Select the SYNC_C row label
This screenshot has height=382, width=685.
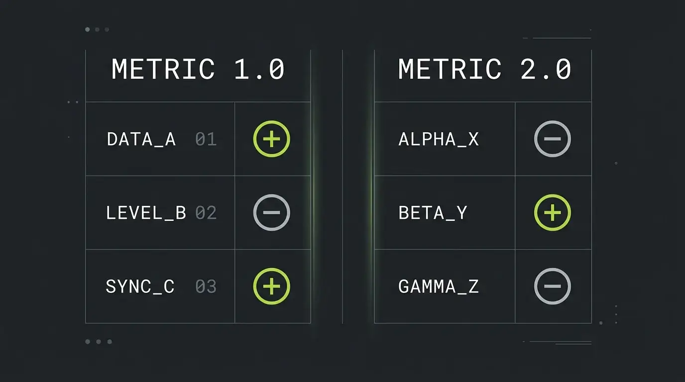(x=140, y=286)
